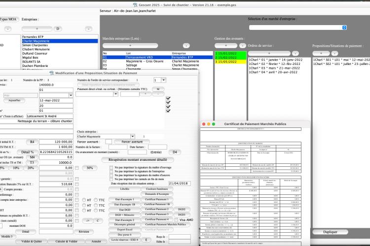Click the D4 button

(175, 152)
